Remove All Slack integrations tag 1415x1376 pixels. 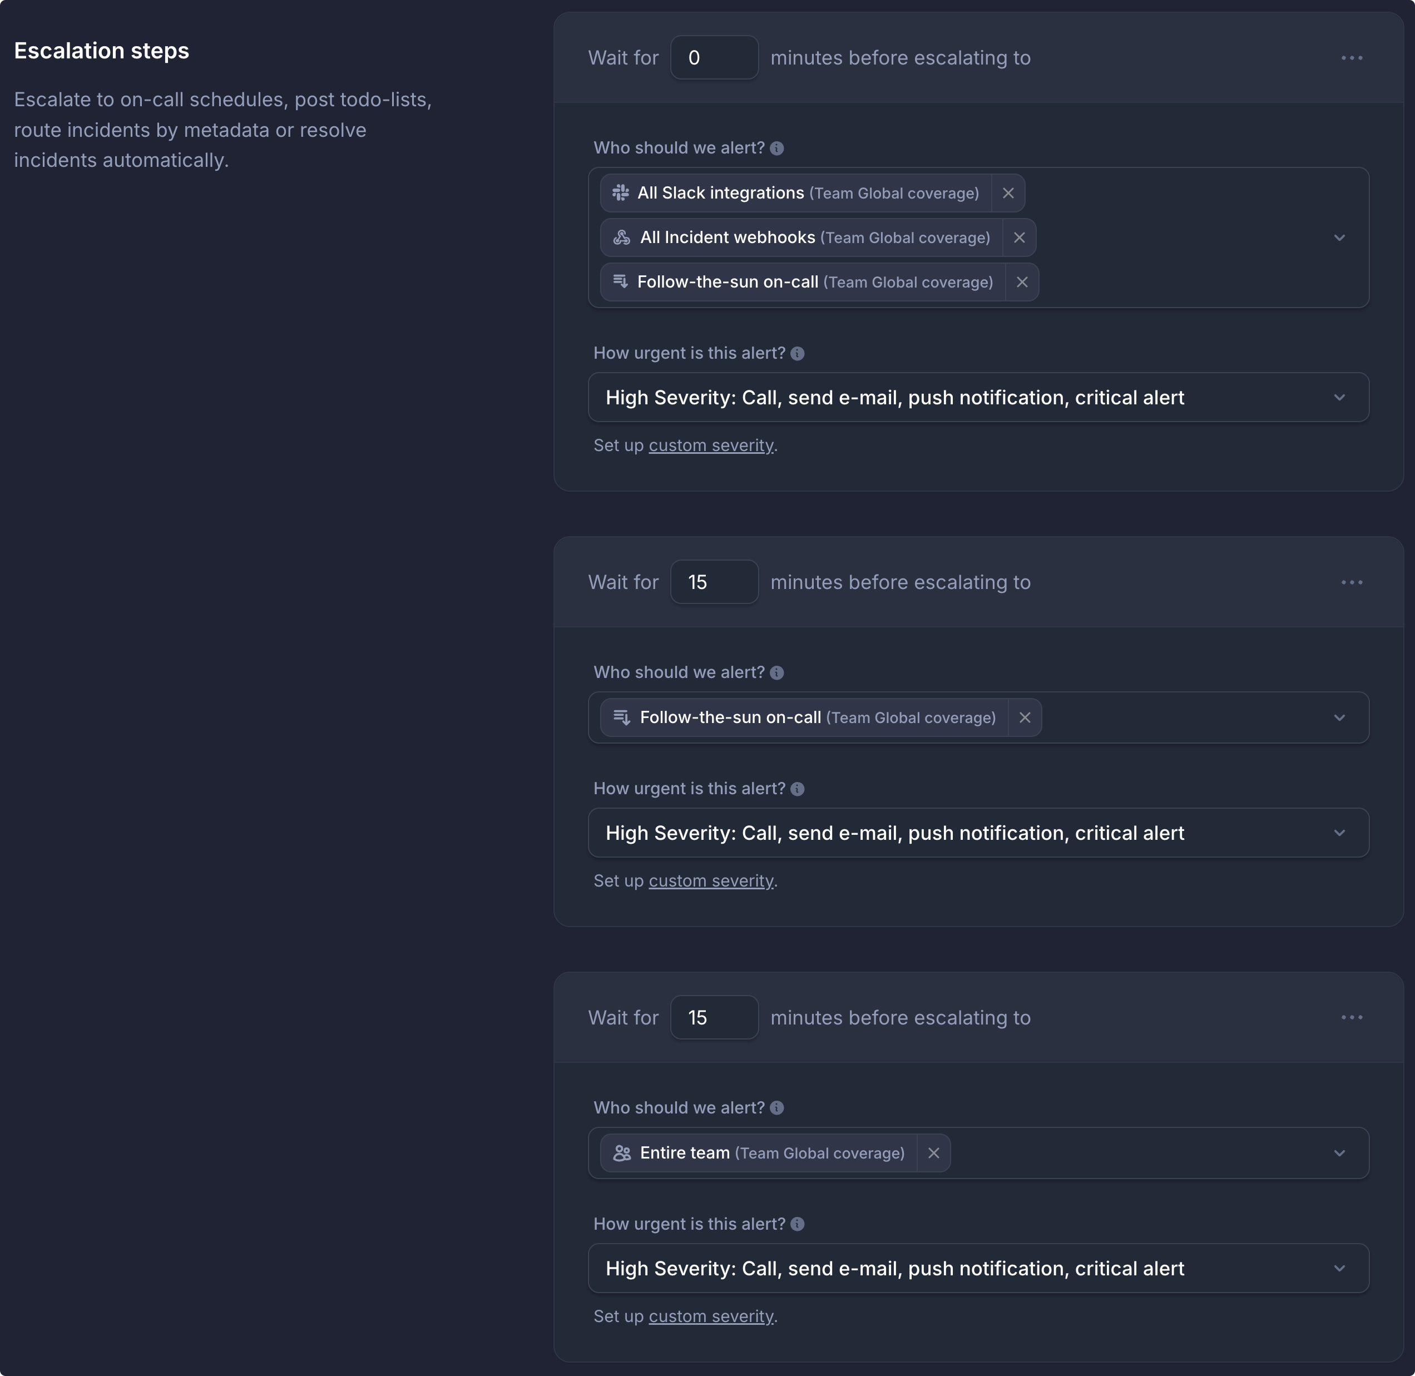(x=1008, y=193)
